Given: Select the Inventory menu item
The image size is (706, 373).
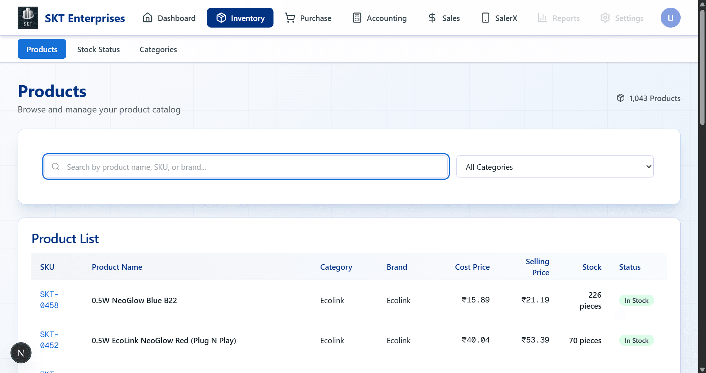Looking at the screenshot, I should [x=240, y=18].
